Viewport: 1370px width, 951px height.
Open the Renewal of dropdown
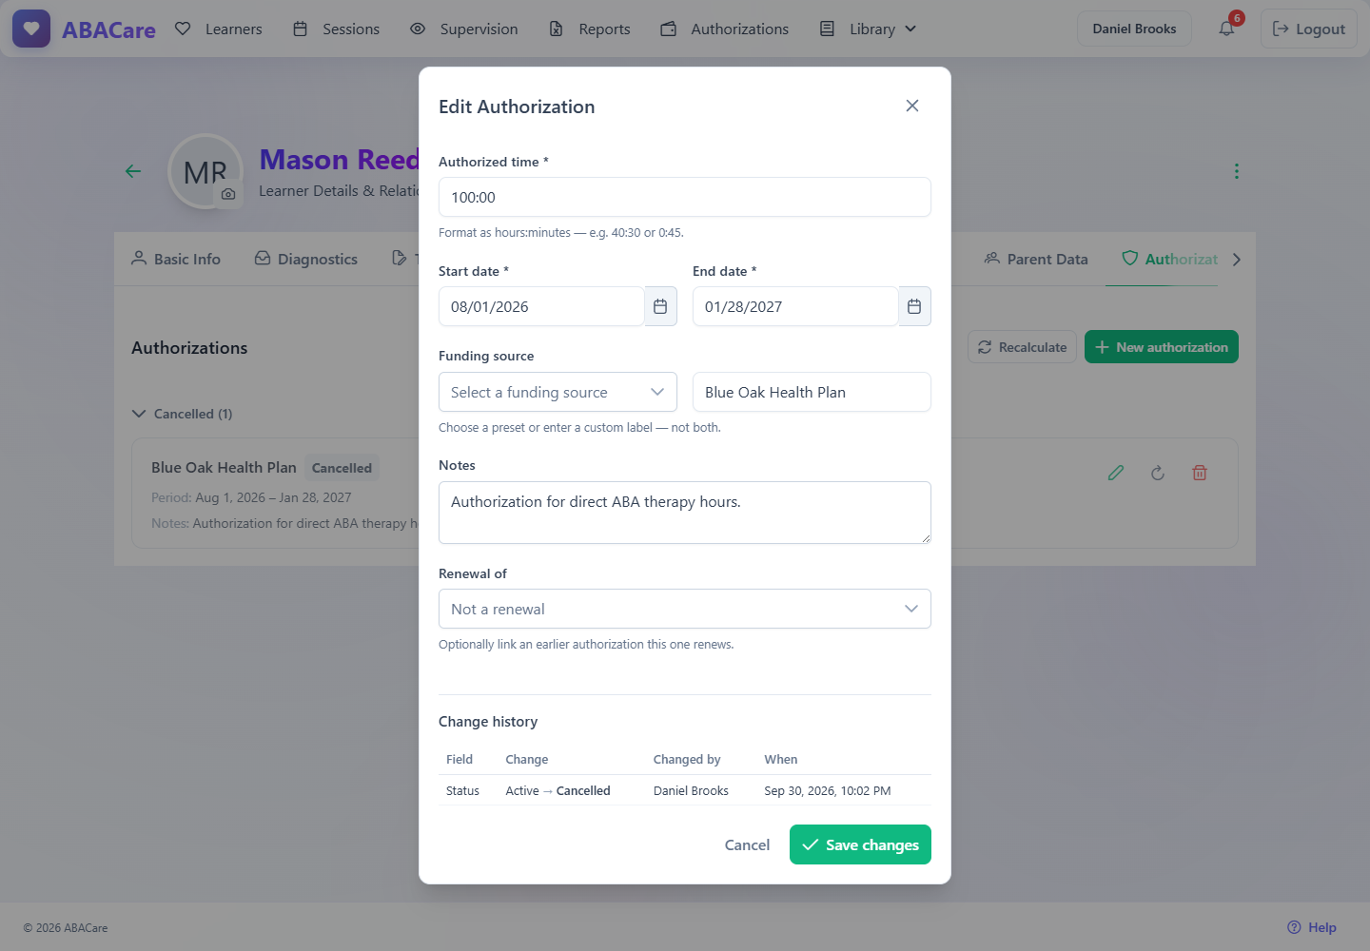[x=685, y=609]
